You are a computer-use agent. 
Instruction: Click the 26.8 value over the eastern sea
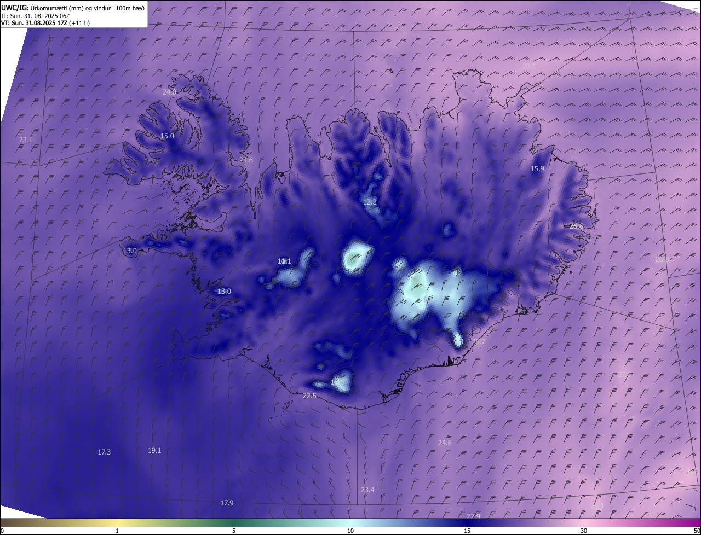(x=662, y=260)
